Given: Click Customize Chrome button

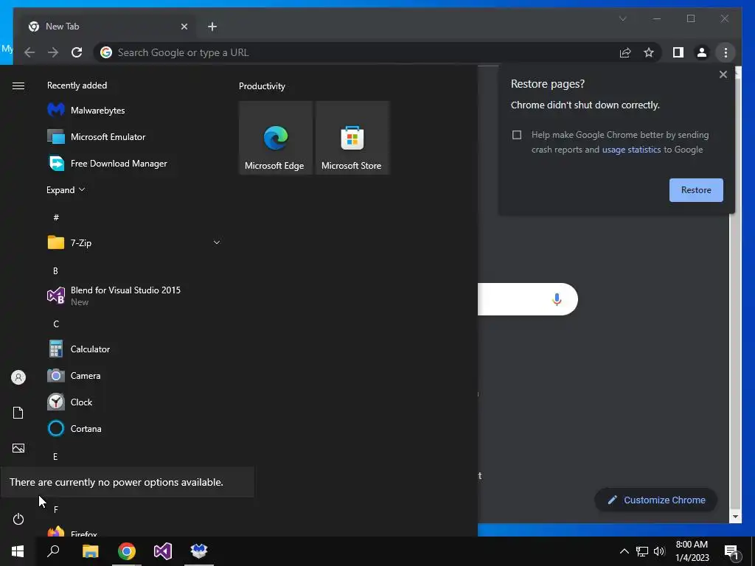Looking at the screenshot, I should (655, 500).
